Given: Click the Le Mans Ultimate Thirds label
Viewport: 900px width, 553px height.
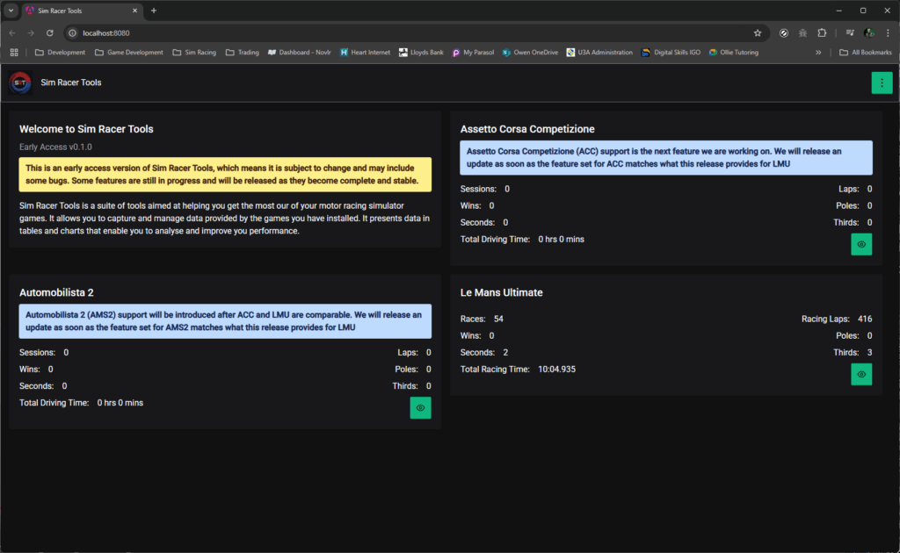Looking at the screenshot, I should point(846,353).
